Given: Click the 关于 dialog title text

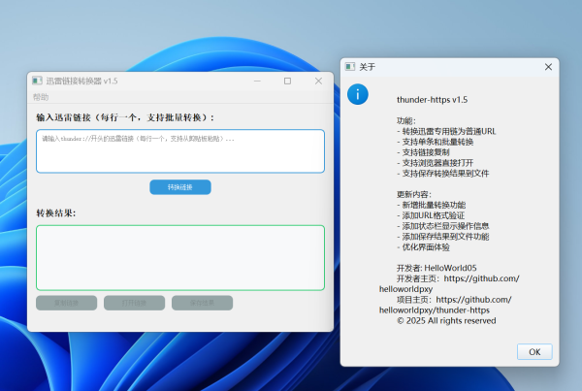Looking at the screenshot, I should pos(367,67).
